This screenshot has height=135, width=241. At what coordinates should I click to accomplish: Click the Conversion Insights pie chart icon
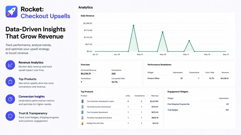pyautogui.click(x=10, y=99)
